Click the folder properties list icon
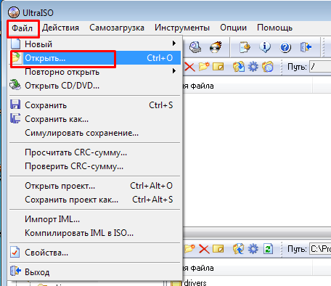331x286 pixels. pos(268,67)
